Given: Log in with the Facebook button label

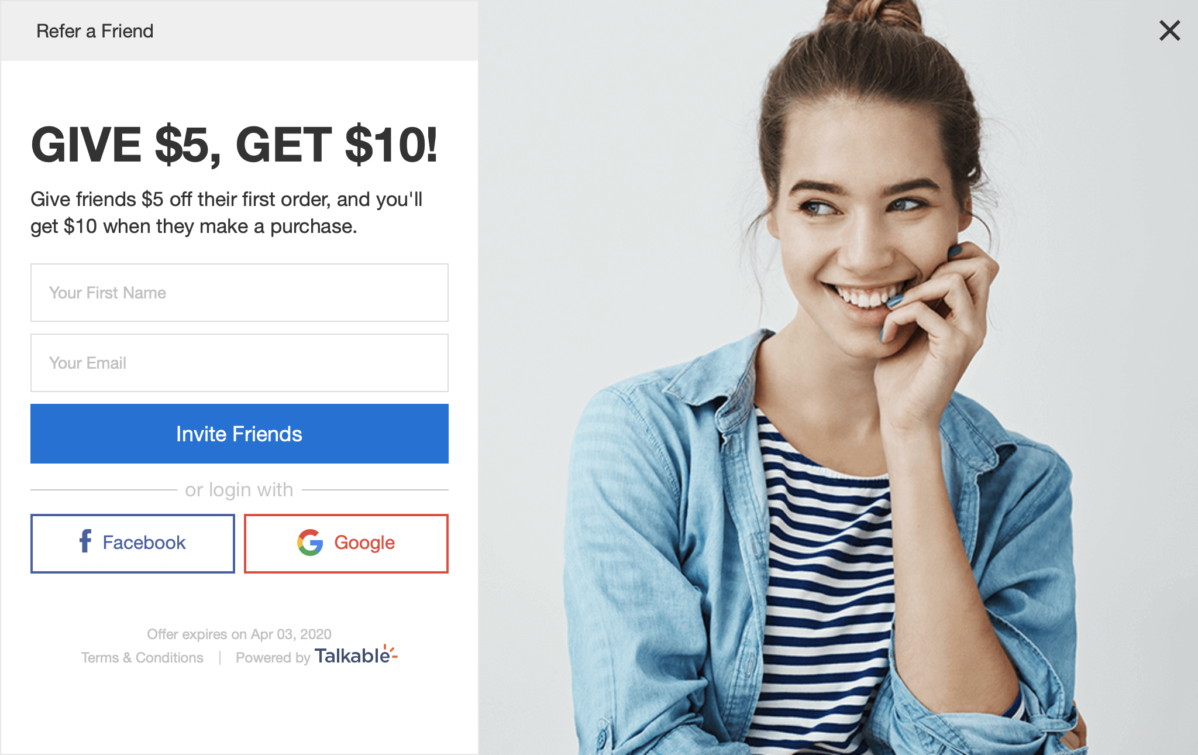Looking at the screenshot, I should [x=144, y=543].
